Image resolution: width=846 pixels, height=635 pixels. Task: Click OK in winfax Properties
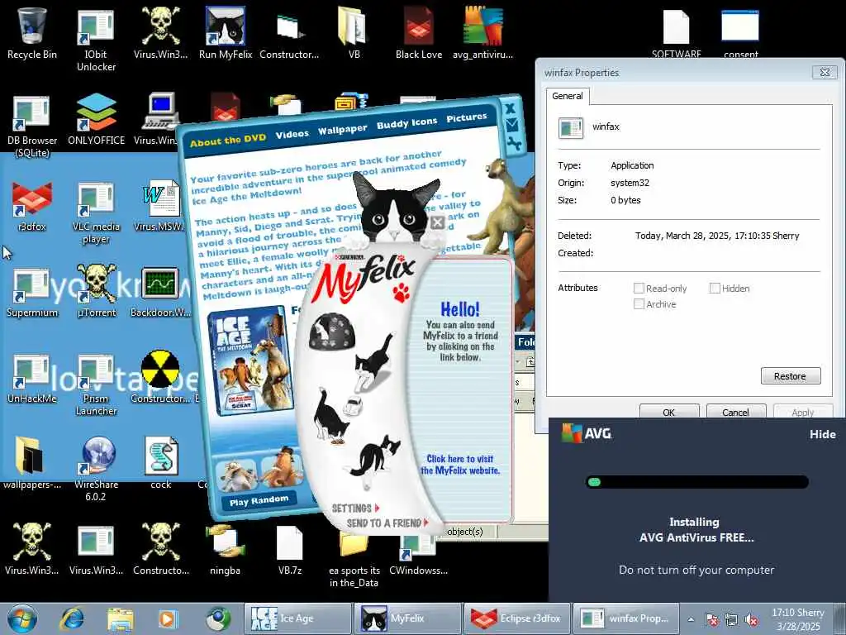pyautogui.click(x=669, y=412)
